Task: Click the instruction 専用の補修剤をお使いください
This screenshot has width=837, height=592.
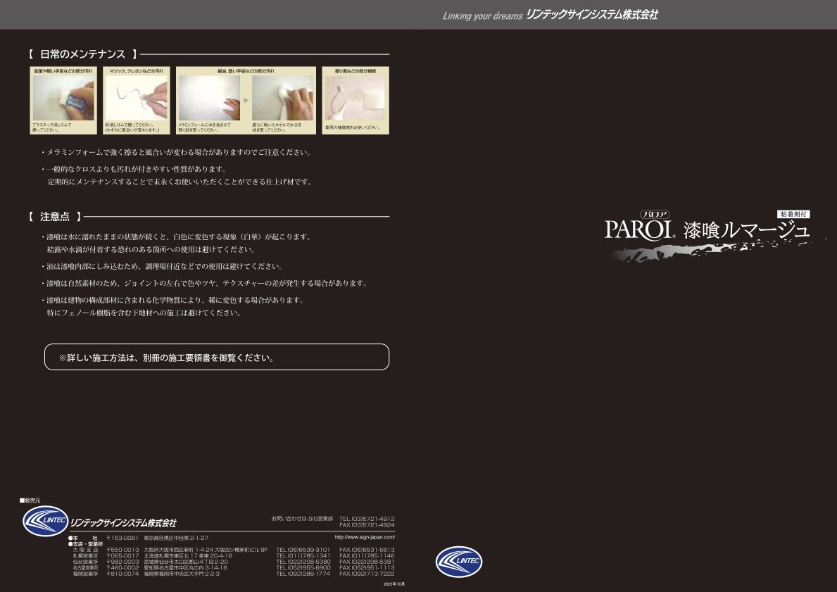Action: (352, 127)
